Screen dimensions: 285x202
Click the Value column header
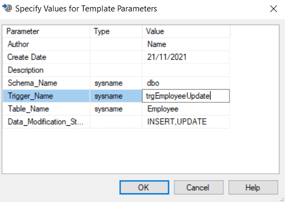pos(186,32)
